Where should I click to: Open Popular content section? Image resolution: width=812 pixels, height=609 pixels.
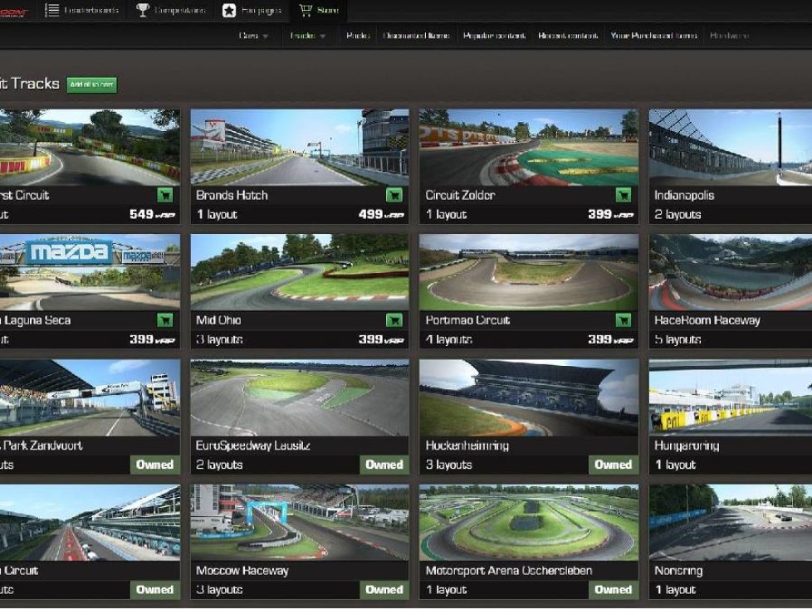click(x=494, y=36)
